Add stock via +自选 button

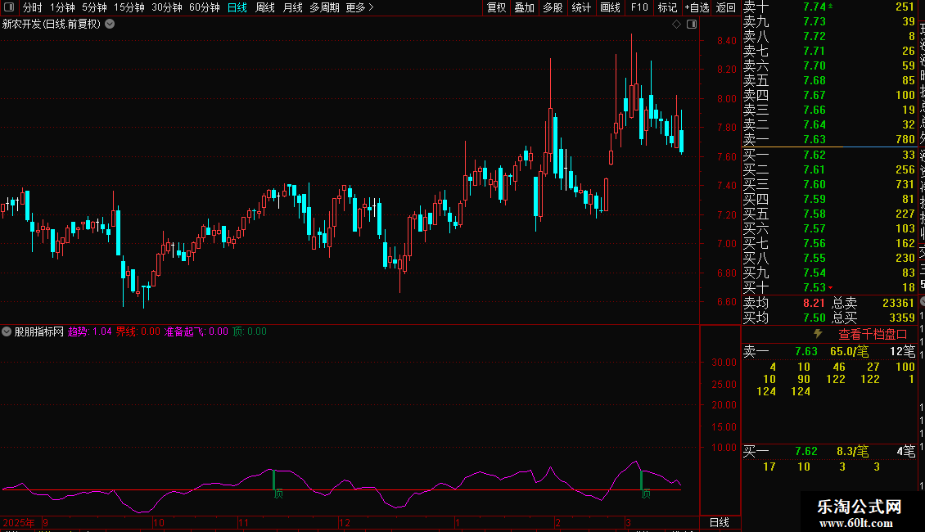(x=697, y=7)
